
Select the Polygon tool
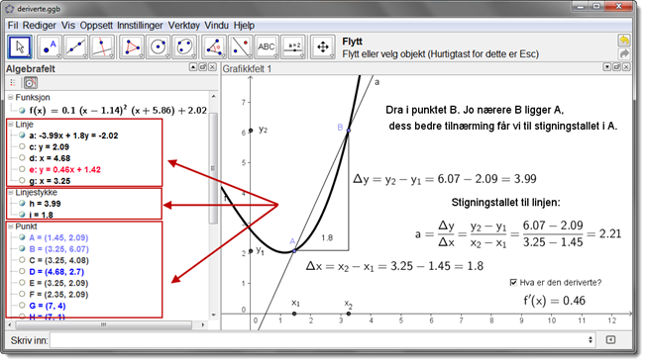point(132,47)
